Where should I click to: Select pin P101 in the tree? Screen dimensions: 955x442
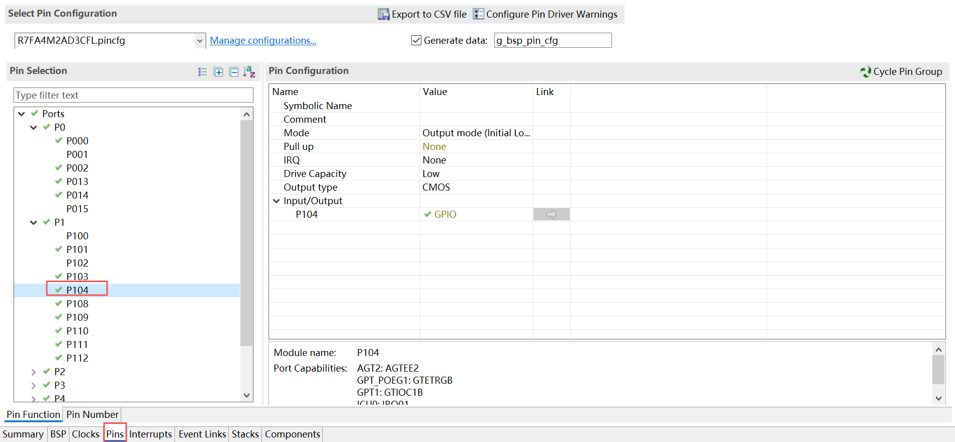pyautogui.click(x=77, y=249)
